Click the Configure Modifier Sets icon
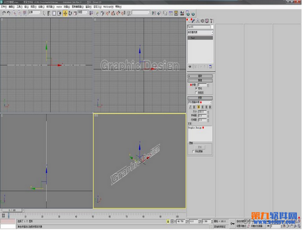 pos(210,66)
